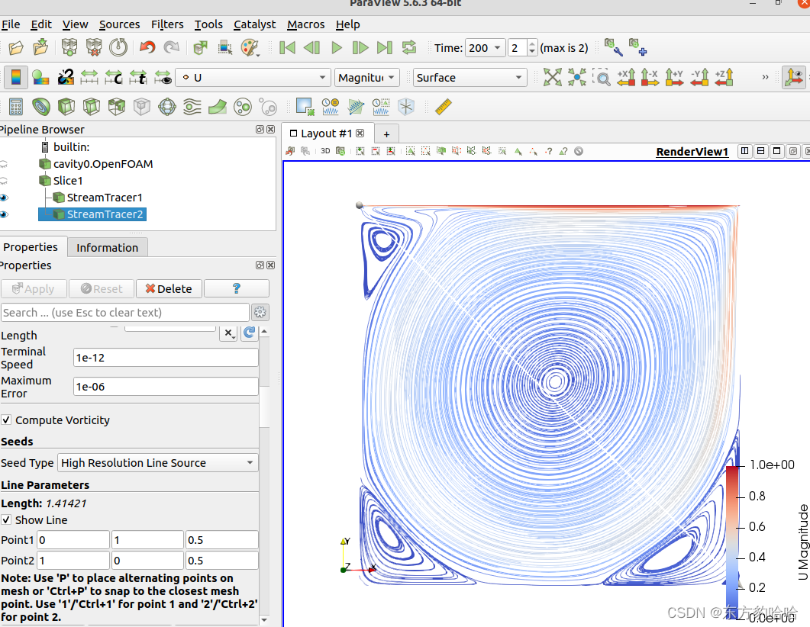Apply the Contour filter icon
Image resolution: width=810 pixels, height=627 pixels.
(x=40, y=107)
